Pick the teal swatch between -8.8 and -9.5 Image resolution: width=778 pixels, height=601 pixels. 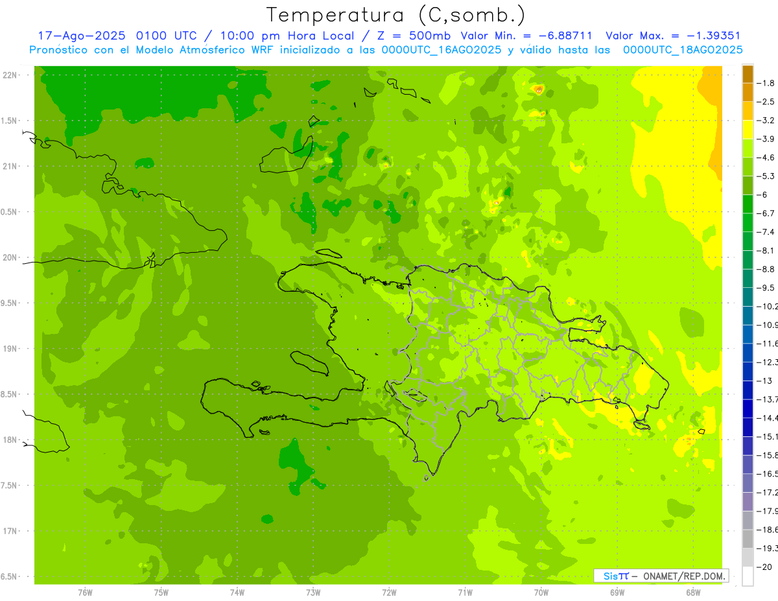(748, 278)
